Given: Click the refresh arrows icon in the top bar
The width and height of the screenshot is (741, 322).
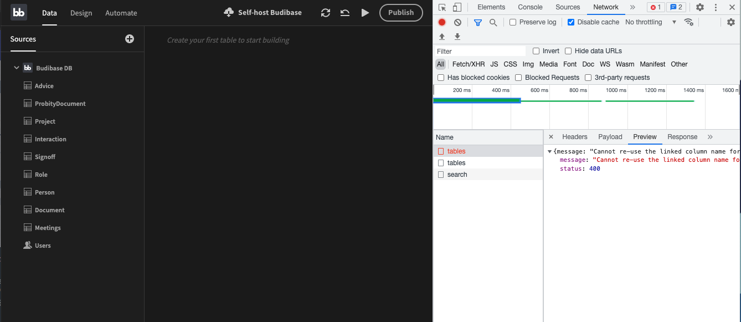Looking at the screenshot, I should pos(326,13).
